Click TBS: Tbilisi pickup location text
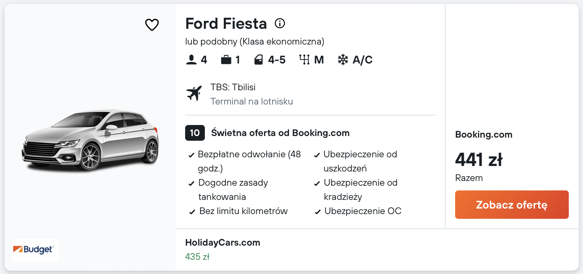 233,87
